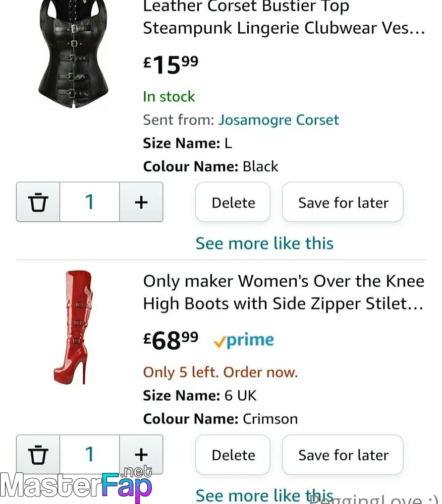The image size is (442, 504).
Task: Open the Josamogre Corset seller link
Action: (279, 120)
